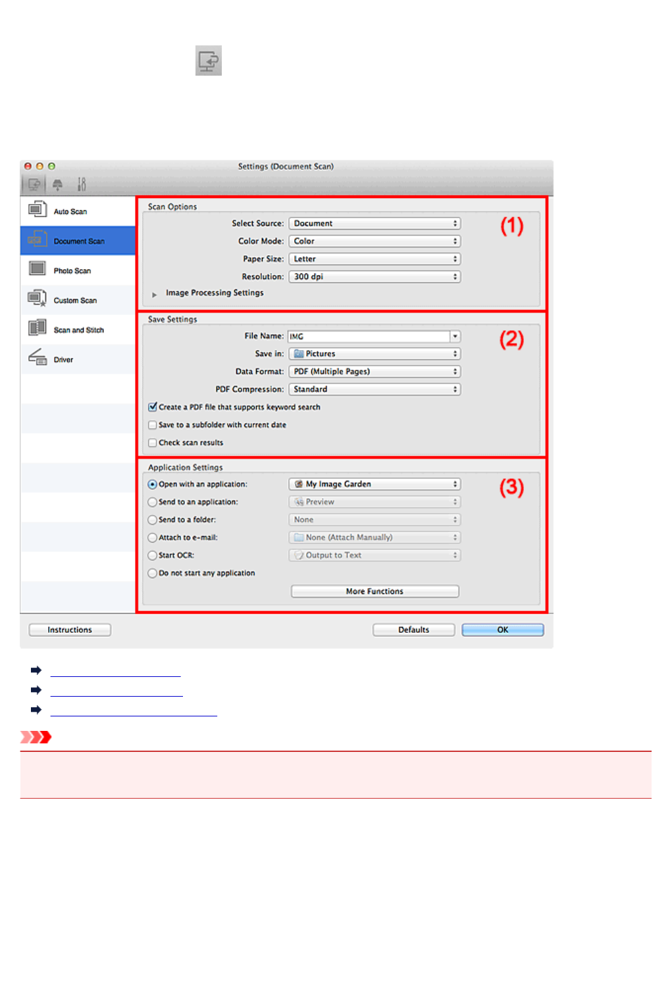Select Send to an application radio
The image size is (672, 996).
tap(153, 502)
